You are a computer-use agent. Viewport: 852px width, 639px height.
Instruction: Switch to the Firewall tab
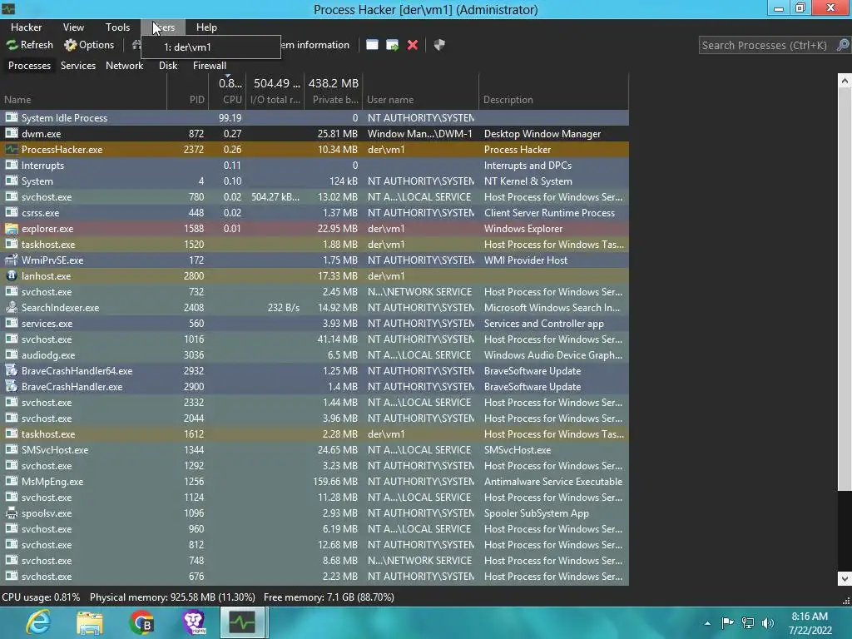tap(209, 65)
